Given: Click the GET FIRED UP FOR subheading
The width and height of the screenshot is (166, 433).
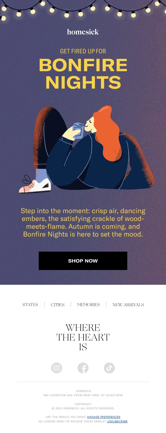Looking at the screenshot, I should tap(83, 51).
